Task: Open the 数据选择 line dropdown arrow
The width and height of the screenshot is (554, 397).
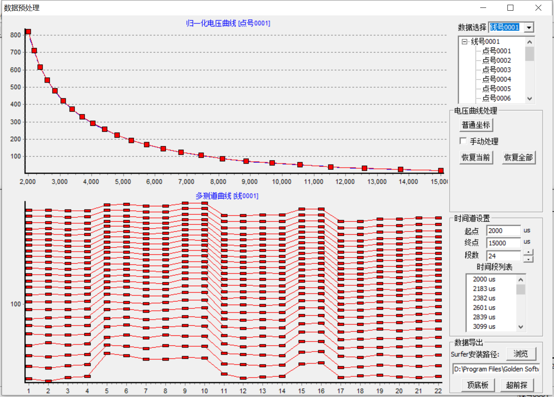Action: (529, 27)
